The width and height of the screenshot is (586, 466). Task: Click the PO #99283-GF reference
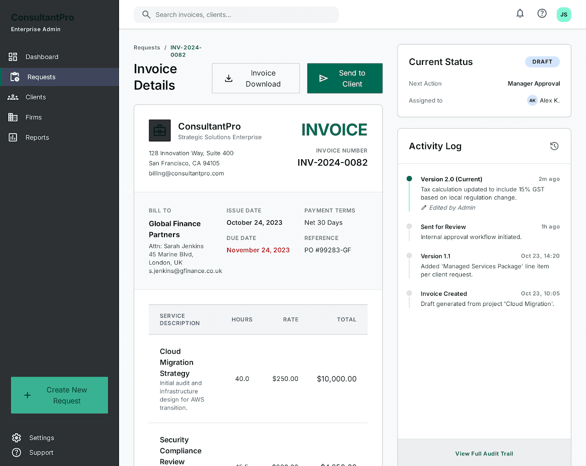click(x=328, y=250)
